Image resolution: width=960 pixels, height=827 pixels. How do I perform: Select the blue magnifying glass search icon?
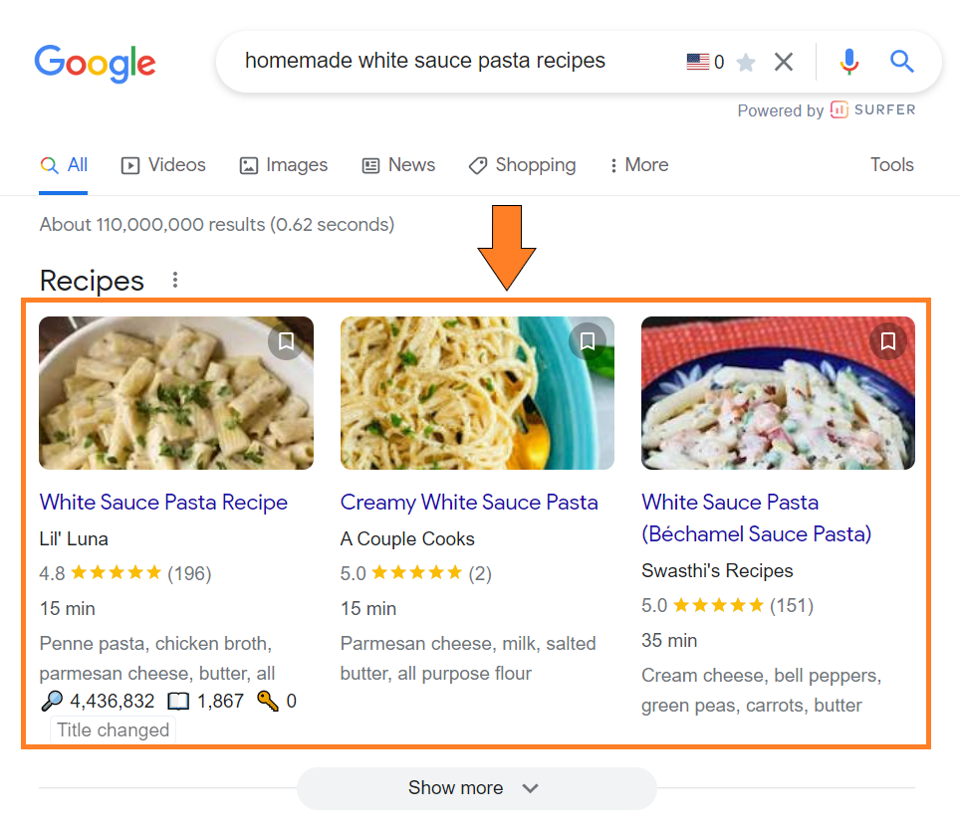point(901,61)
